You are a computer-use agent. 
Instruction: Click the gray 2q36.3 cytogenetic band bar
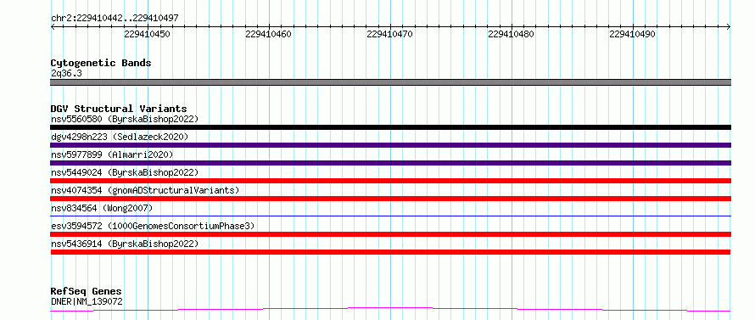[390, 82]
